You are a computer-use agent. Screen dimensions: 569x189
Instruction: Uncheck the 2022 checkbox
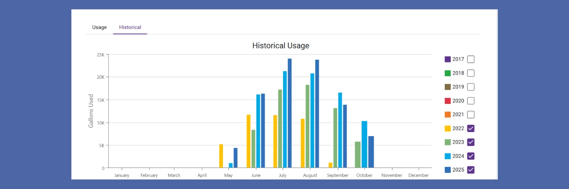[x=471, y=129]
